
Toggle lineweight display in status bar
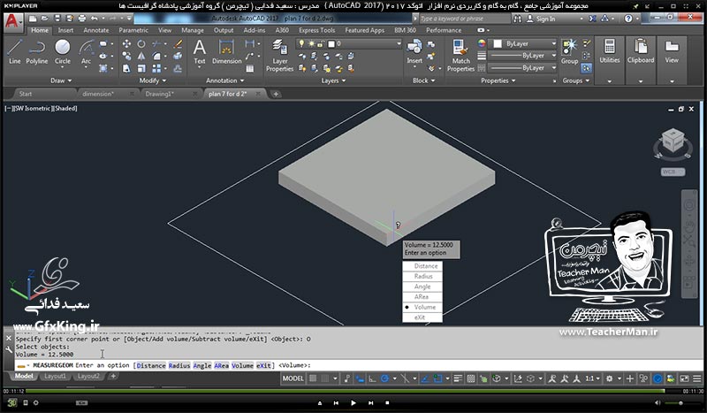458,379
